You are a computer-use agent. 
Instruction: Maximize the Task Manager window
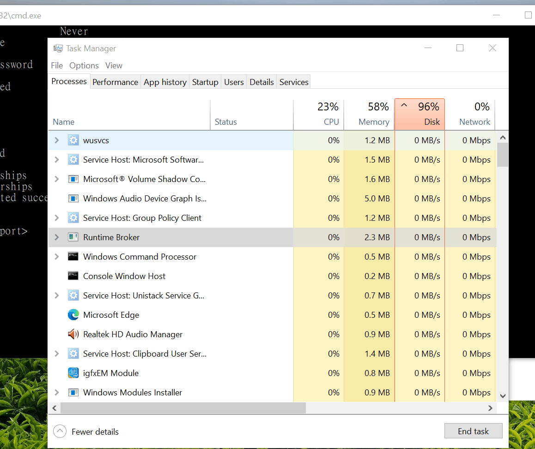point(460,48)
